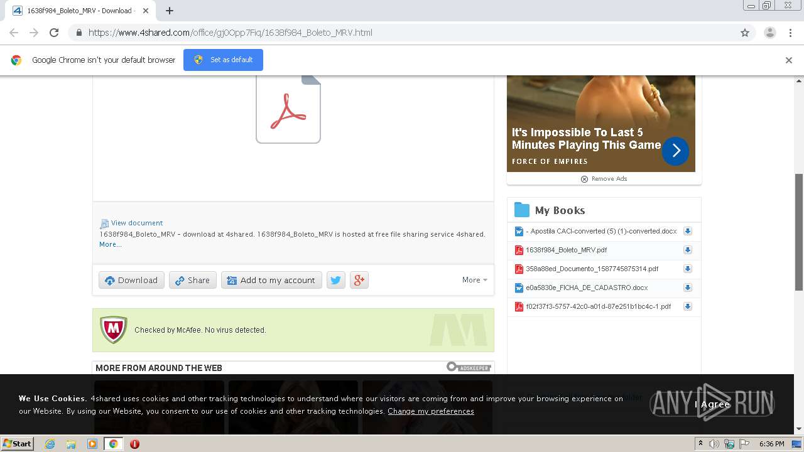Download f02f37f3 pdf via arrow icon

(x=688, y=306)
